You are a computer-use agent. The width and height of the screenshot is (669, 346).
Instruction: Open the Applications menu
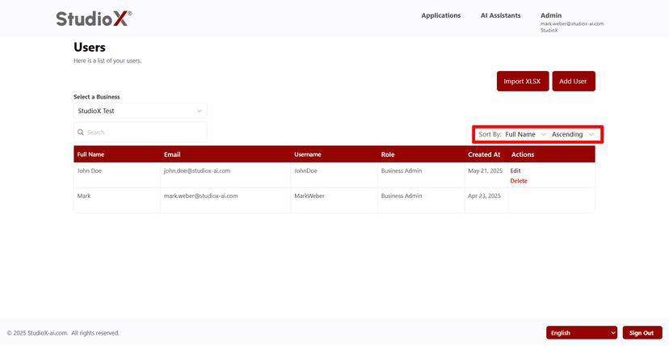point(440,15)
